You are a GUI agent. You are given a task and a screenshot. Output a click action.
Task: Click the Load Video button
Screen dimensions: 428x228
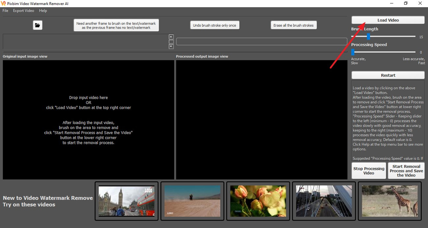click(388, 20)
